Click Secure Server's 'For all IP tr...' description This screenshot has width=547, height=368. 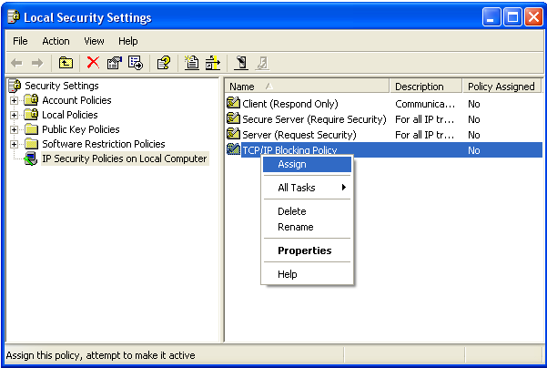[x=424, y=119]
